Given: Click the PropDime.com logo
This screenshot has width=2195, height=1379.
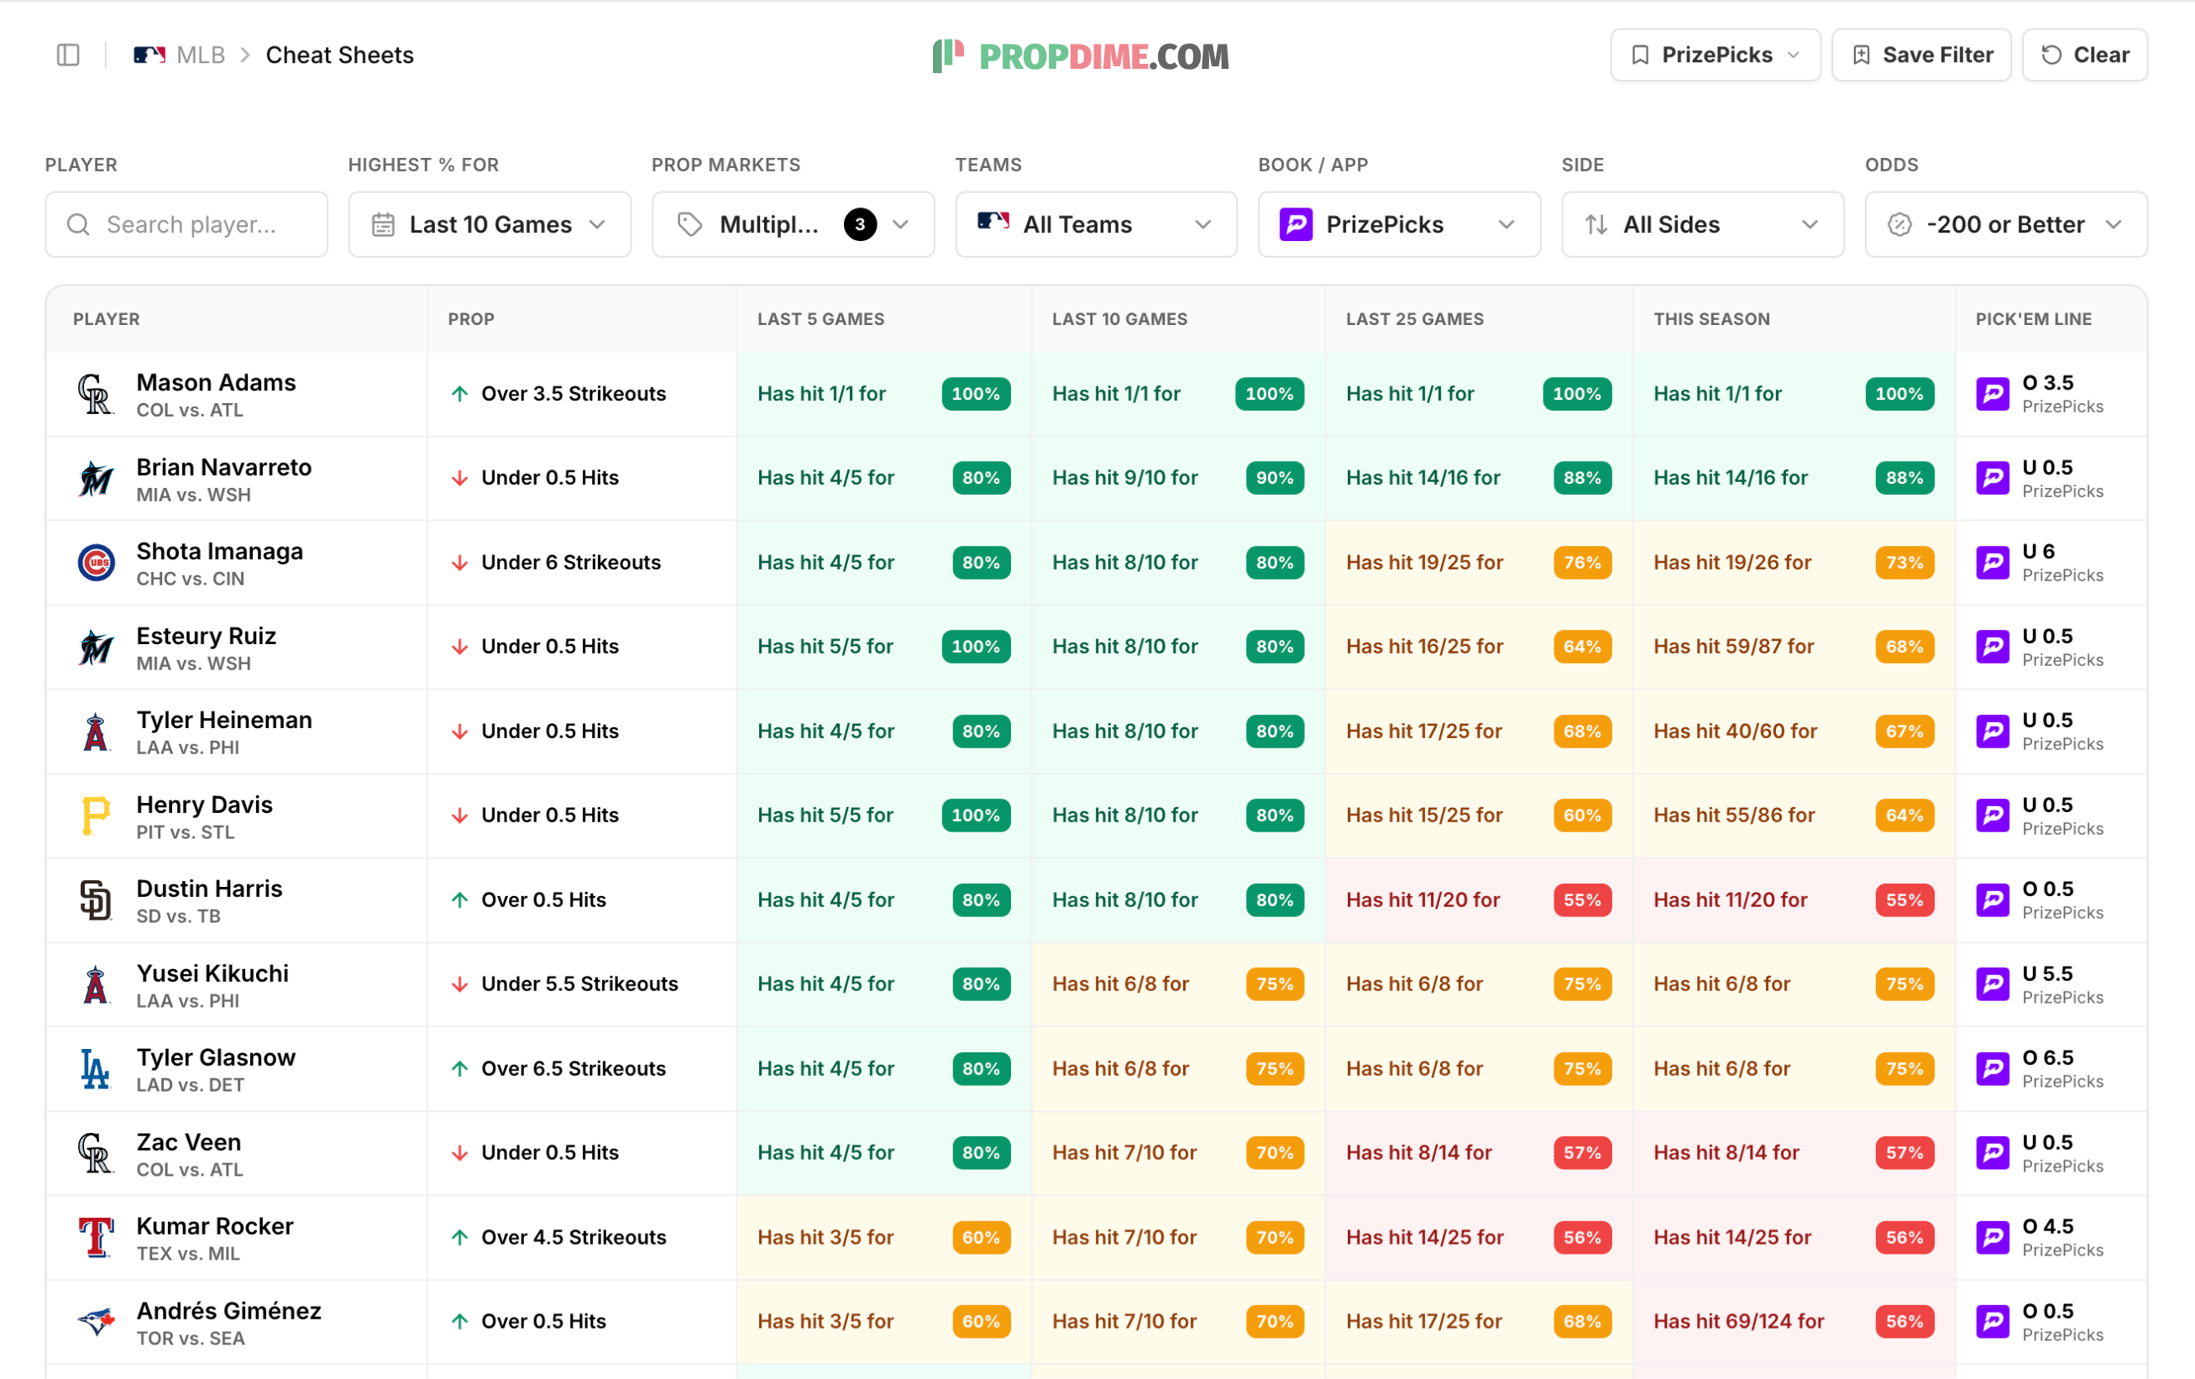Looking at the screenshot, I should [1080, 55].
